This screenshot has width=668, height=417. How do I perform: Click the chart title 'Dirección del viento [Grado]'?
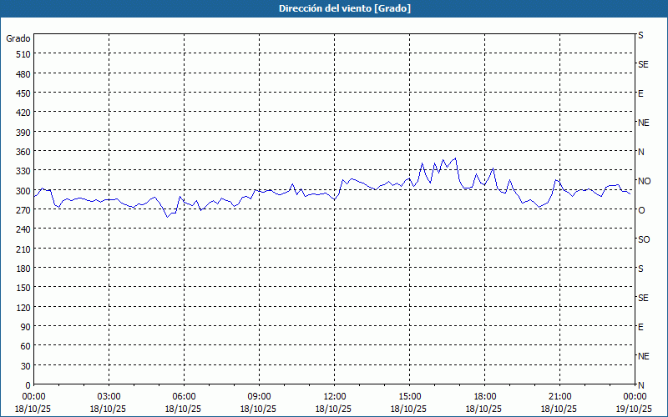coord(333,8)
